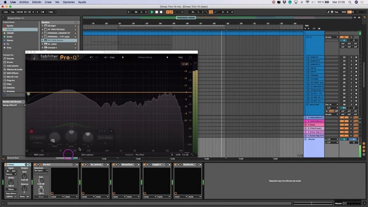Expand the bx_meter item in the browser
Image resolution: width=368 pixels, height=207 pixels.
point(43,44)
